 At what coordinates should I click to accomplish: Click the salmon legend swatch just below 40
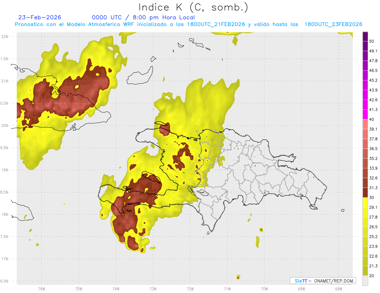tap(365, 124)
